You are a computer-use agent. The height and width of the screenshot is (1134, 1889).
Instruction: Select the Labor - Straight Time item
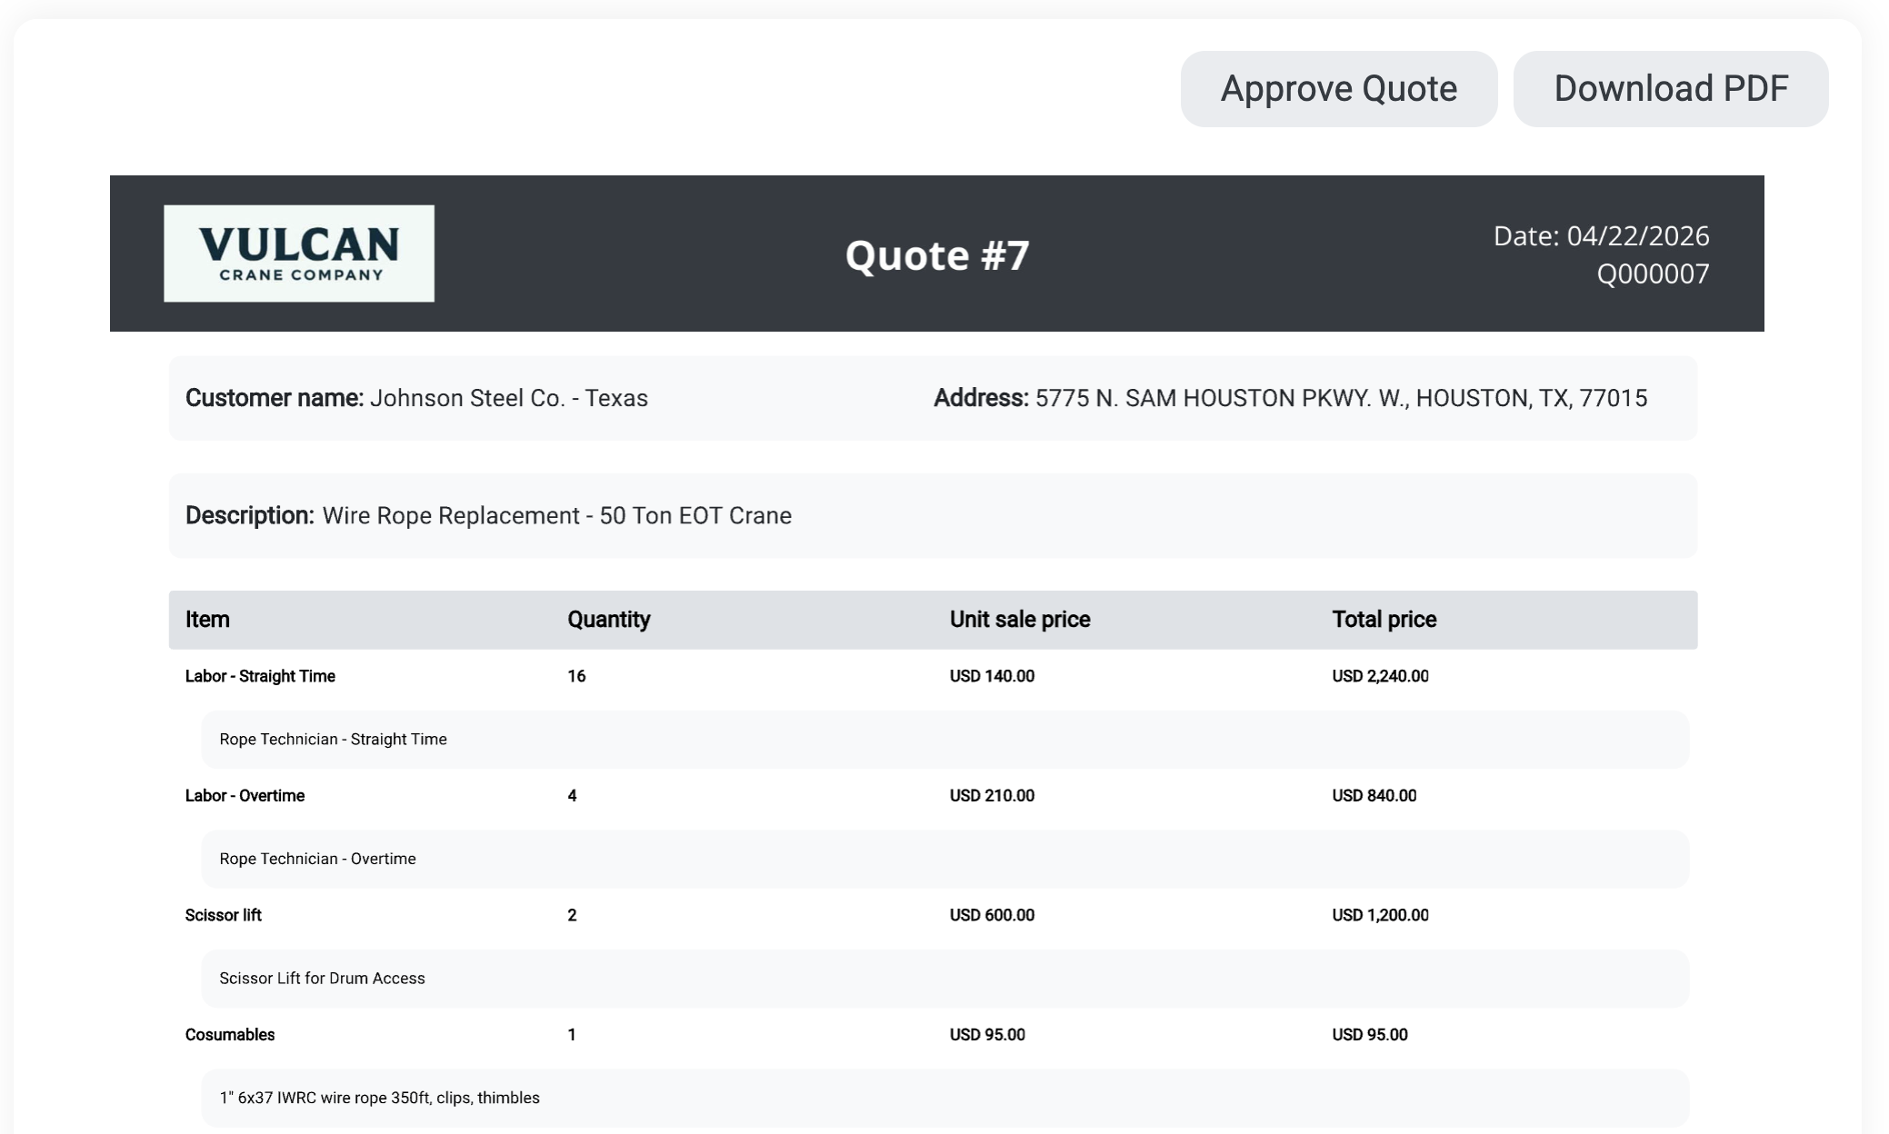[x=260, y=676]
